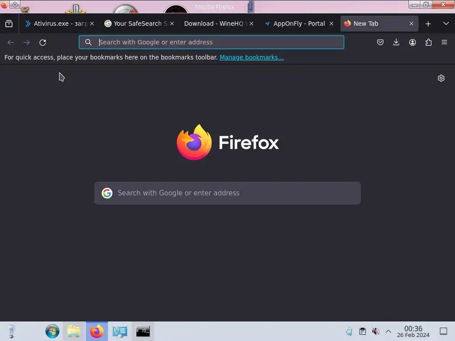Click the lamp icon in taskbar
The width and height of the screenshot is (455, 341).
(11, 331)
